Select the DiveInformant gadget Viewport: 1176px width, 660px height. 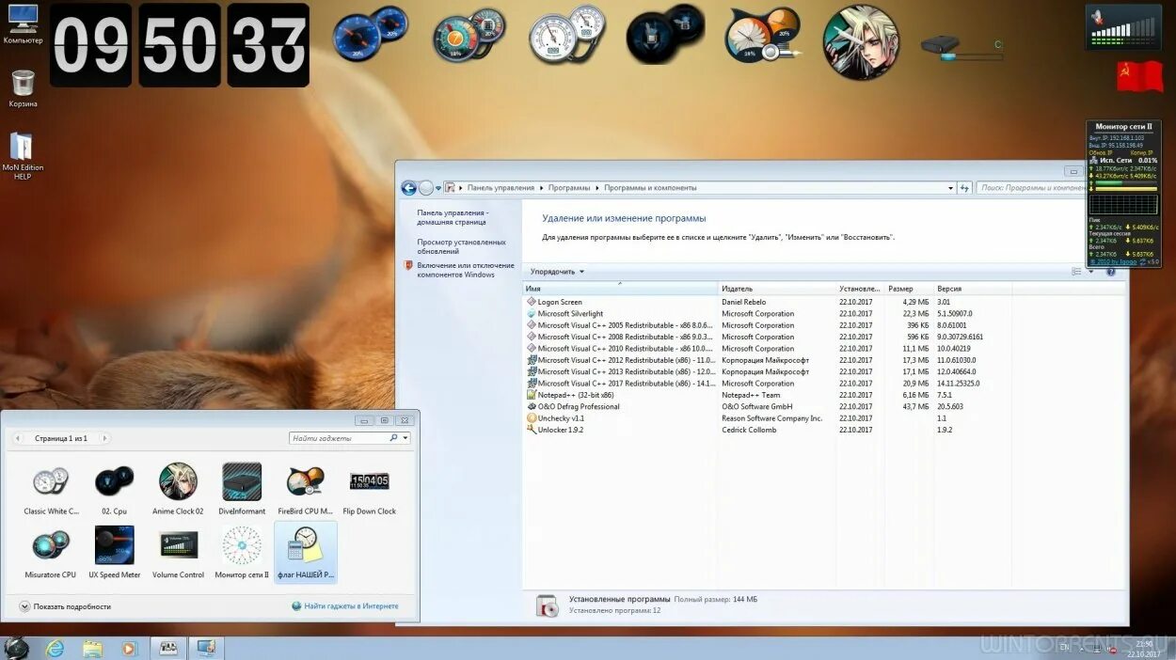pyautogui.click(x=242, y=489)
